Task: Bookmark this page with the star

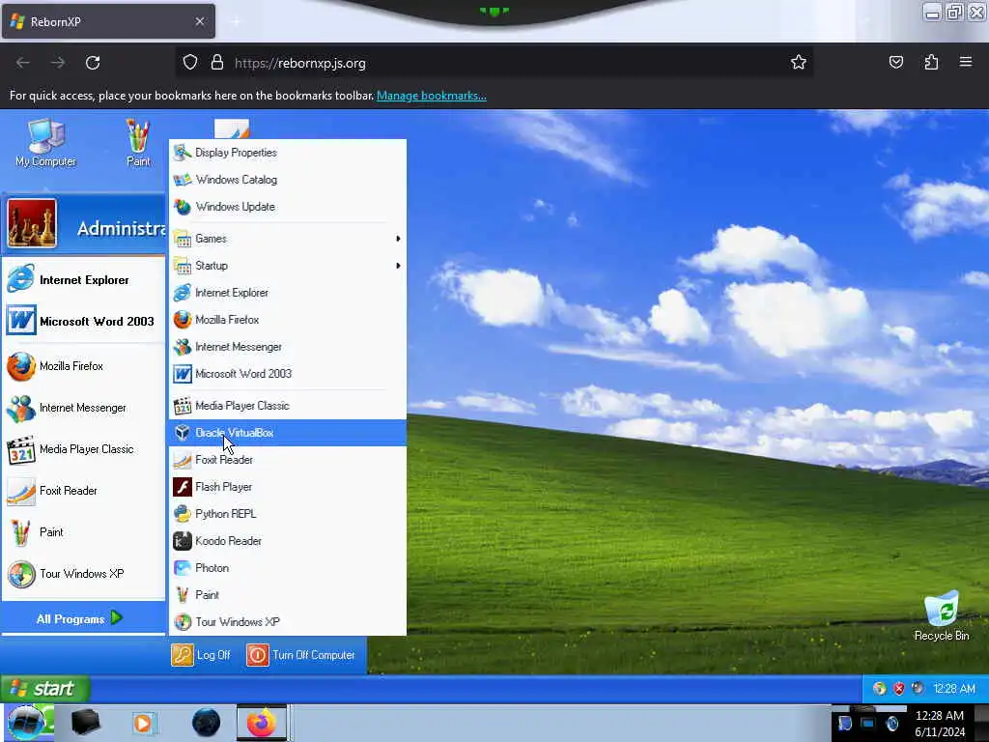Action: click(x=799, y=63)
